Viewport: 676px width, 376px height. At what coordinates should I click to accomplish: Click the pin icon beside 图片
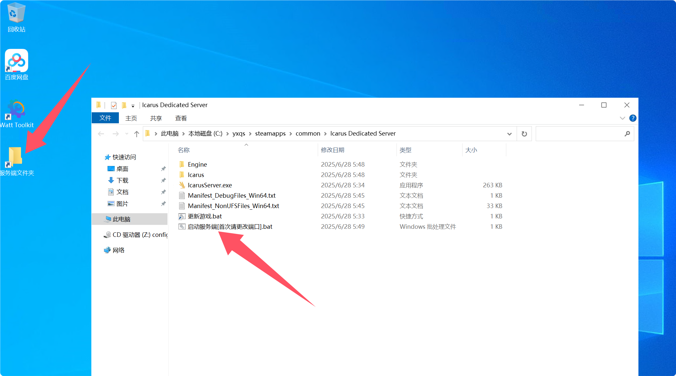coord(163,204)
